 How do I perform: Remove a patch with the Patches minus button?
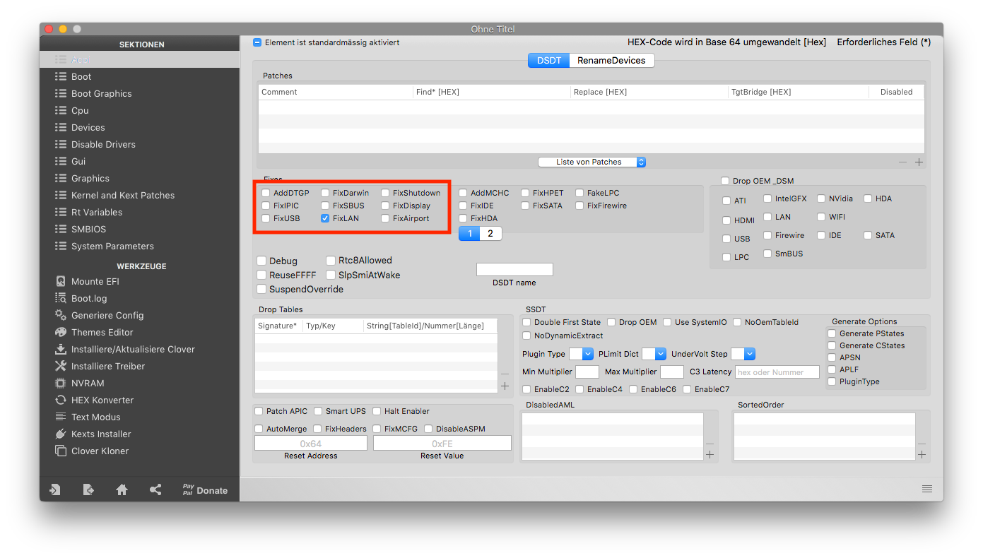click(902, 162)
